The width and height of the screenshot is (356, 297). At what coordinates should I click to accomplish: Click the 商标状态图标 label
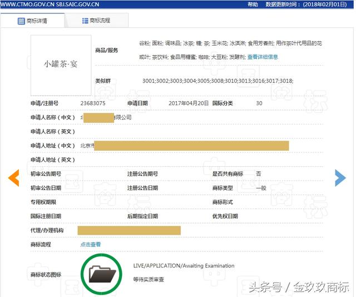point(46,275)
